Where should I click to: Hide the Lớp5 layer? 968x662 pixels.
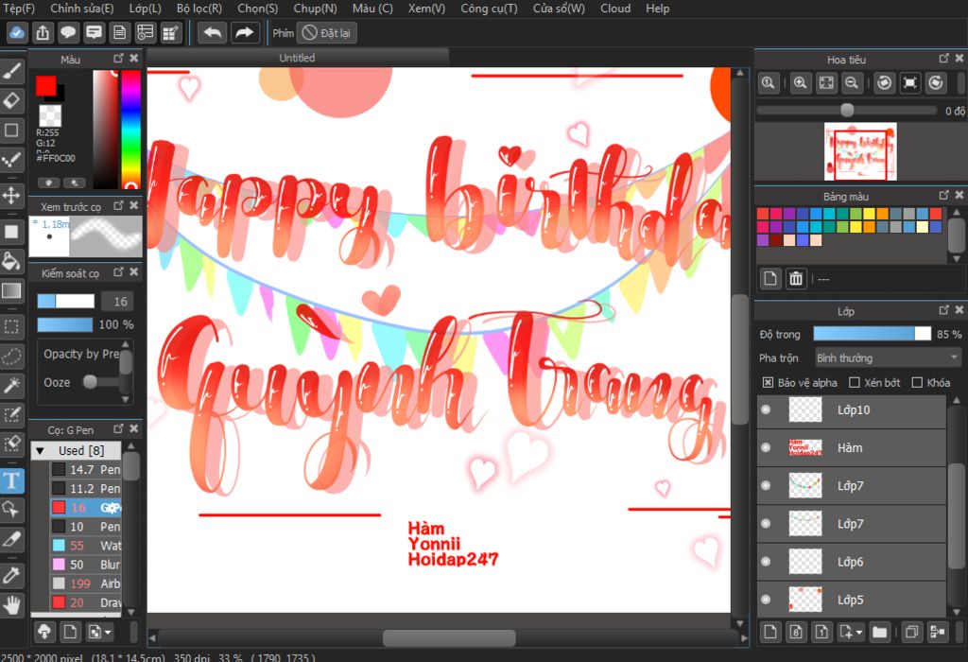pos(766,600)
